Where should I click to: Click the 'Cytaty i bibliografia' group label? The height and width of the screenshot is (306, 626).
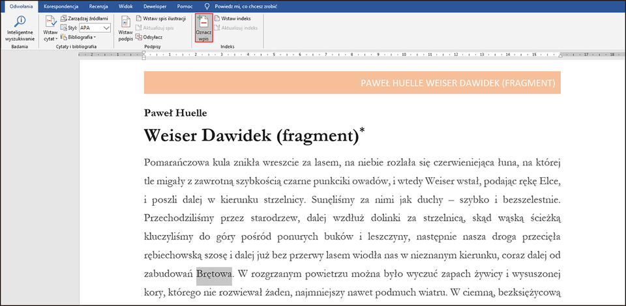click(x=77, y=47)
